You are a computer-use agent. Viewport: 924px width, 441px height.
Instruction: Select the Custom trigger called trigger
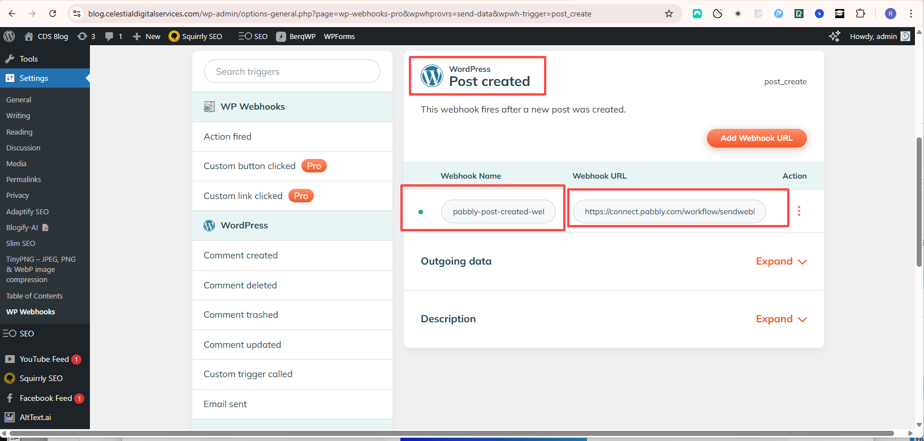click(x=292, y=374)
